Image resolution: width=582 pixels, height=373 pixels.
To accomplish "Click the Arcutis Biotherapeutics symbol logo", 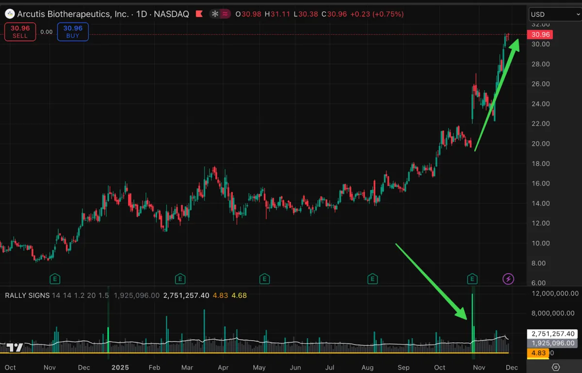I will (9, 14).
